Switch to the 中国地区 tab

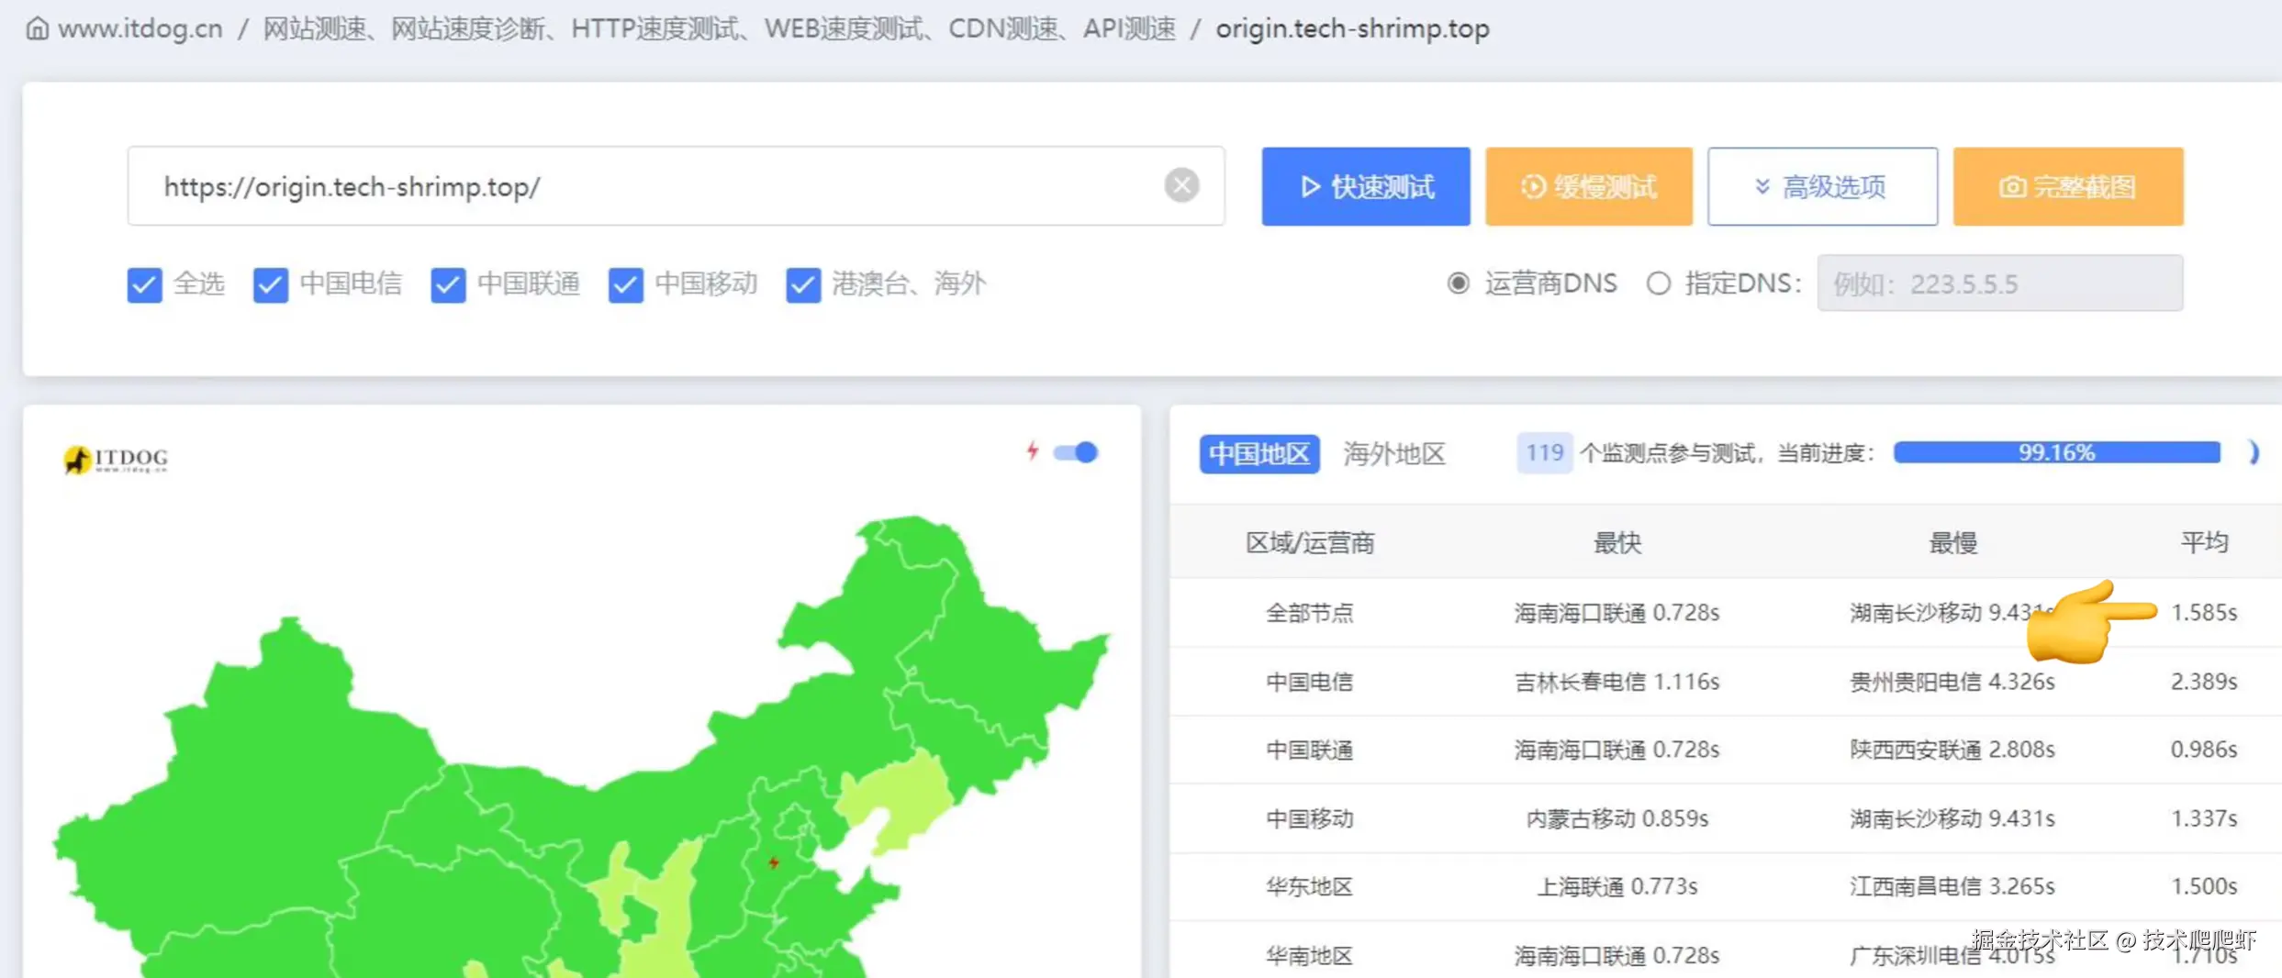tap(1259, 453)
